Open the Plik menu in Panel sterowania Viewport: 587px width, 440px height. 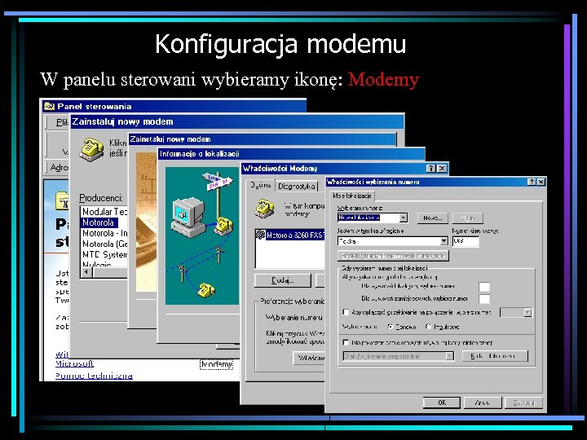62,122
